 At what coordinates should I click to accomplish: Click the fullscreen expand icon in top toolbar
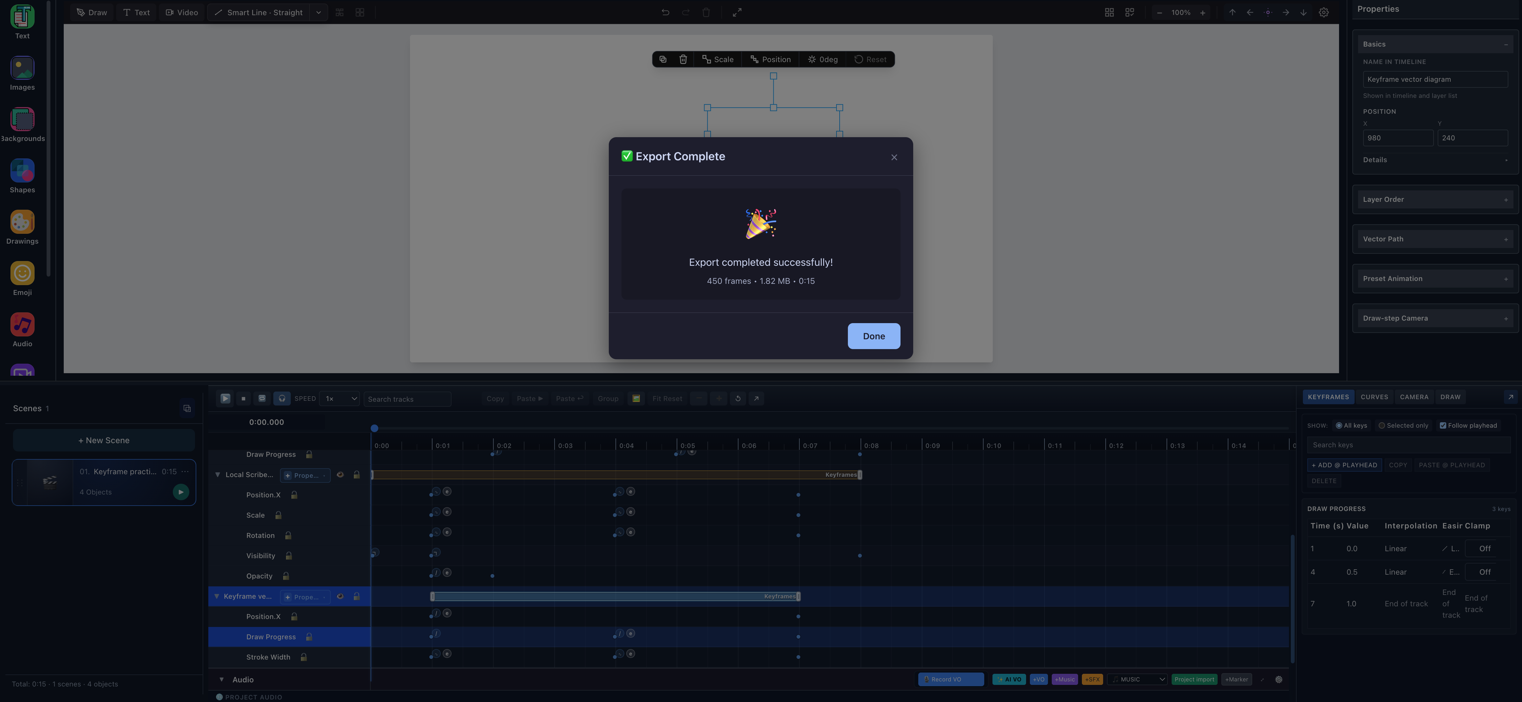(737, 12)
